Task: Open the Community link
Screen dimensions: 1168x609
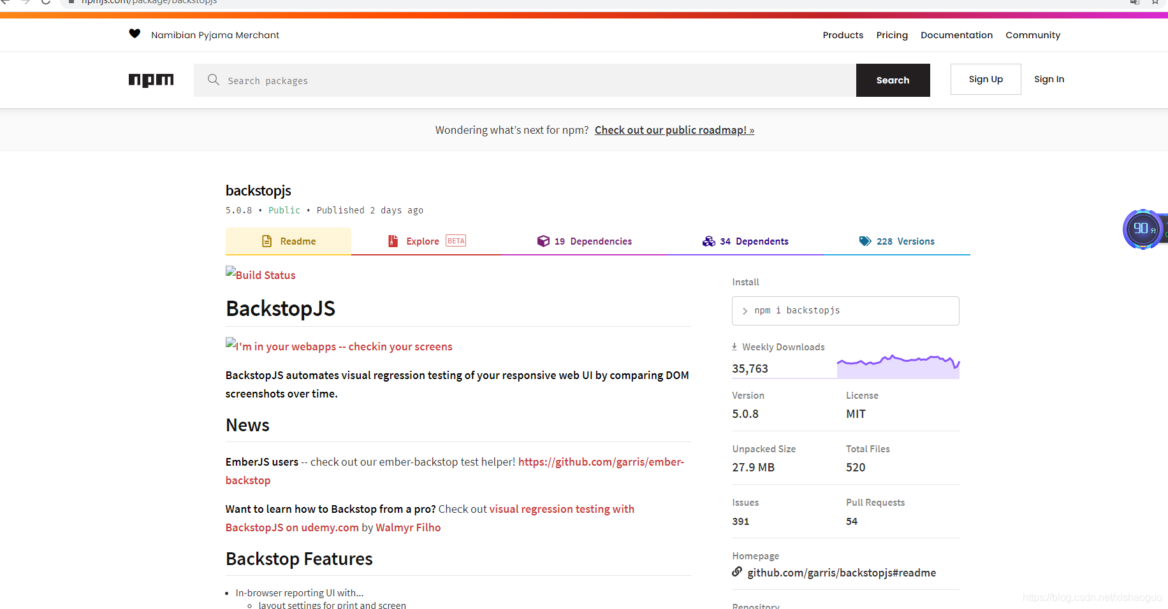Action: tap(1033, 35)
